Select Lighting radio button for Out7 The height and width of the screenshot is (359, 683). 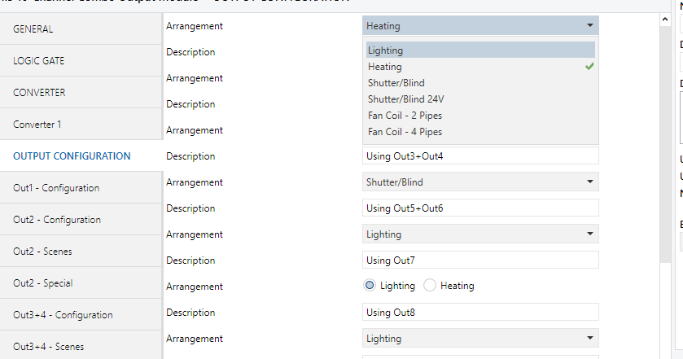(370, 286)
